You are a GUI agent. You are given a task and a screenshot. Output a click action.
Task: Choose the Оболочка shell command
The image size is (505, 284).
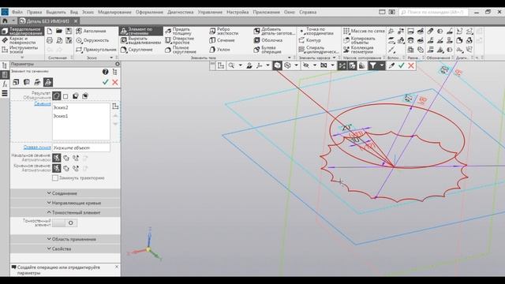tap(268, 40)
